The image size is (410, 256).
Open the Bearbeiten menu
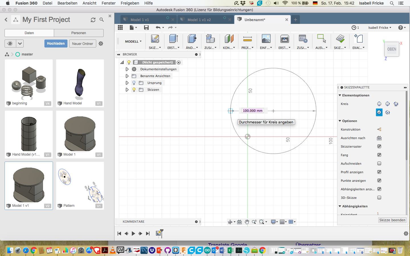(67, 3)
